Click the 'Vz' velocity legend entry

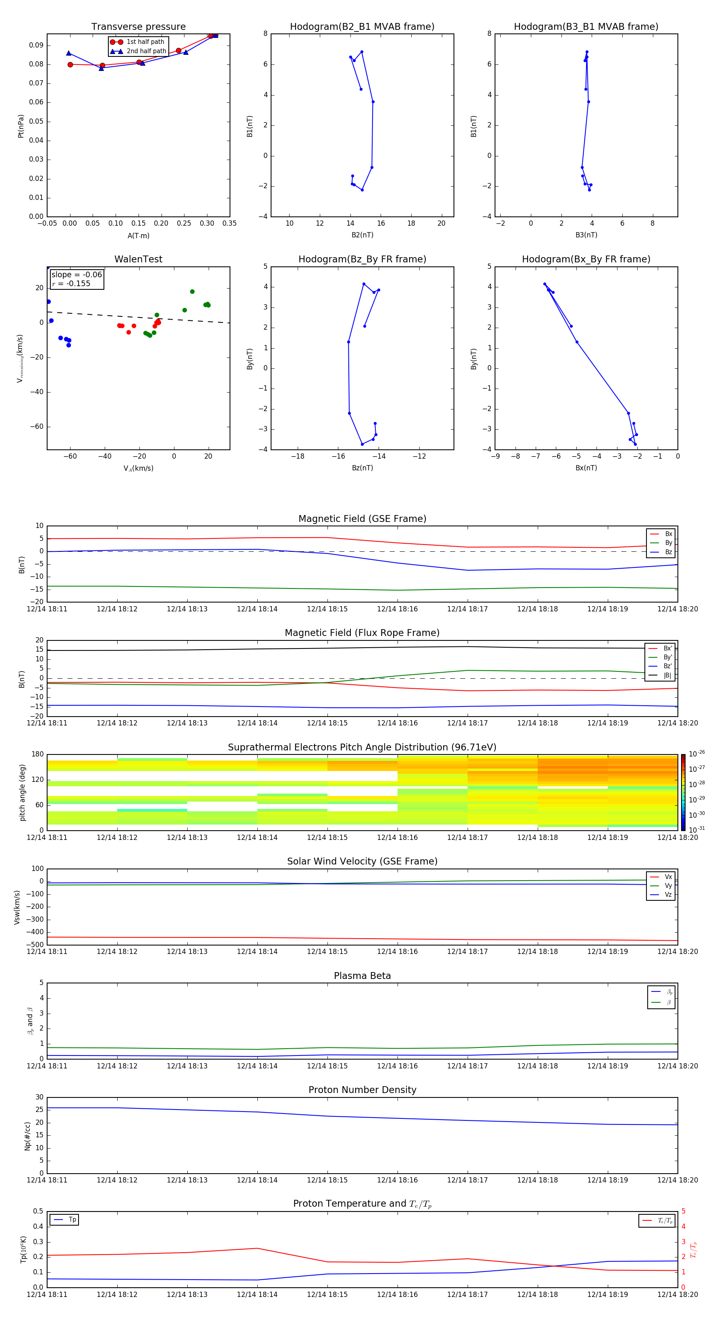point(661,894)
